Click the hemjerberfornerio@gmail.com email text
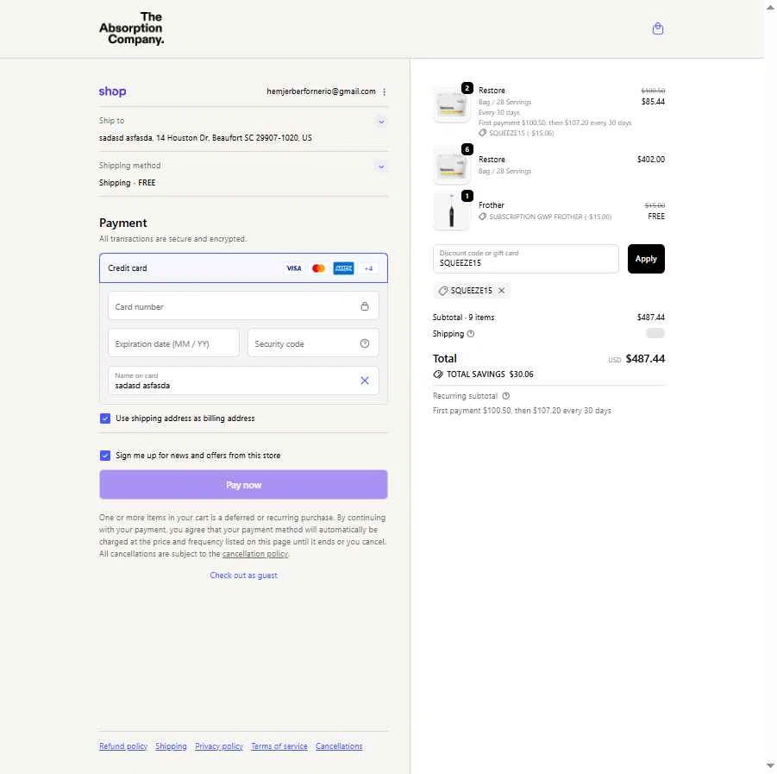The height and width of the screenshot is (774, 777). pos(321,91)
